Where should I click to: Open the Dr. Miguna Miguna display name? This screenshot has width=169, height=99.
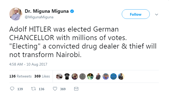coord(47,11)
